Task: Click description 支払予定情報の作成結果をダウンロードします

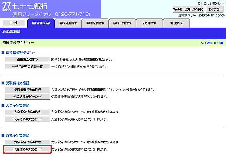Action: click(79, 149)
